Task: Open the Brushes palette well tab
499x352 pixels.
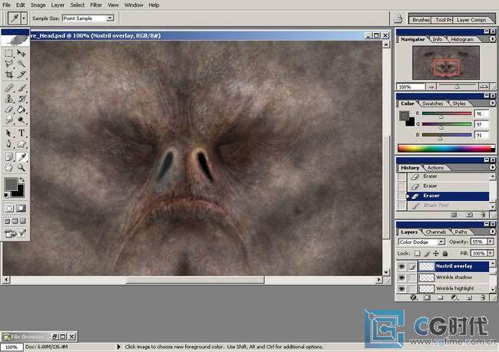Action: pos(421,20)
